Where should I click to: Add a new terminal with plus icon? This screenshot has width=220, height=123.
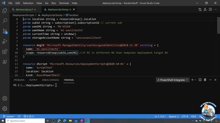click(x=192, y=80)
